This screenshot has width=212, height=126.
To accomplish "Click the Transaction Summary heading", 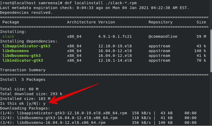I will tap(23, 70).
